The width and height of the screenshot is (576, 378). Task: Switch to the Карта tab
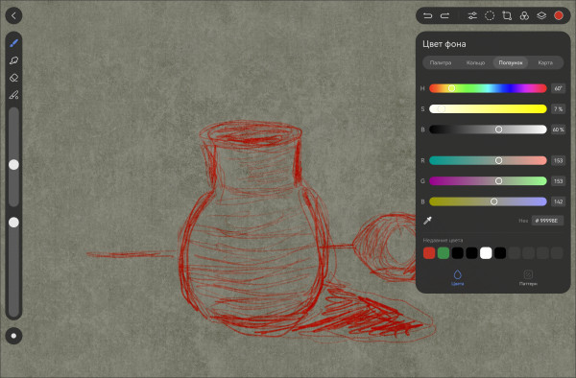pos(545,62)
